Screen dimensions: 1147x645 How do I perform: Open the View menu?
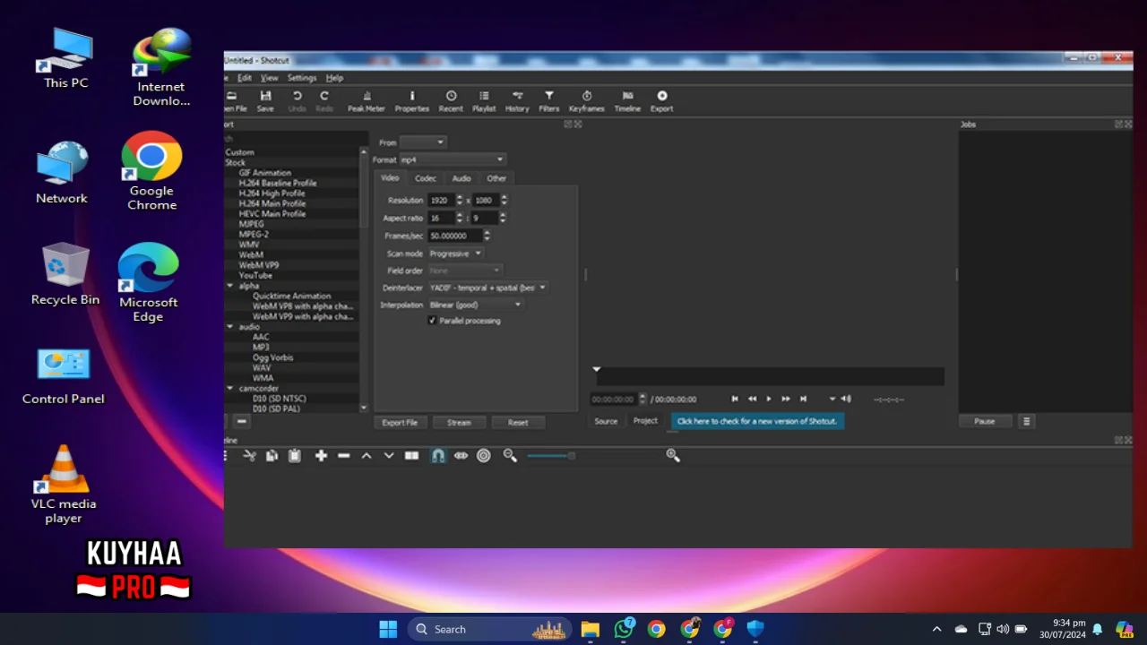click(x=269, y=78)
